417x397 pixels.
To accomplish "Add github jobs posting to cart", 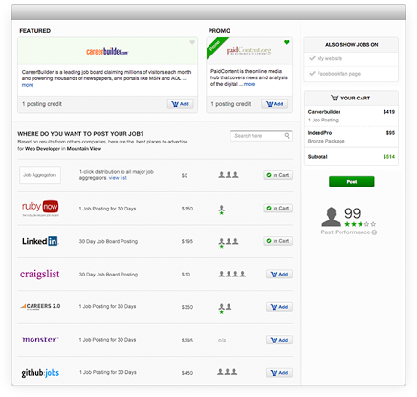I will coord(279,373).
